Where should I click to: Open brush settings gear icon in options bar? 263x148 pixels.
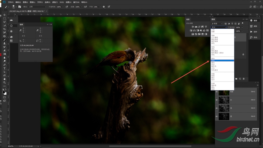(x=104, y=7)
